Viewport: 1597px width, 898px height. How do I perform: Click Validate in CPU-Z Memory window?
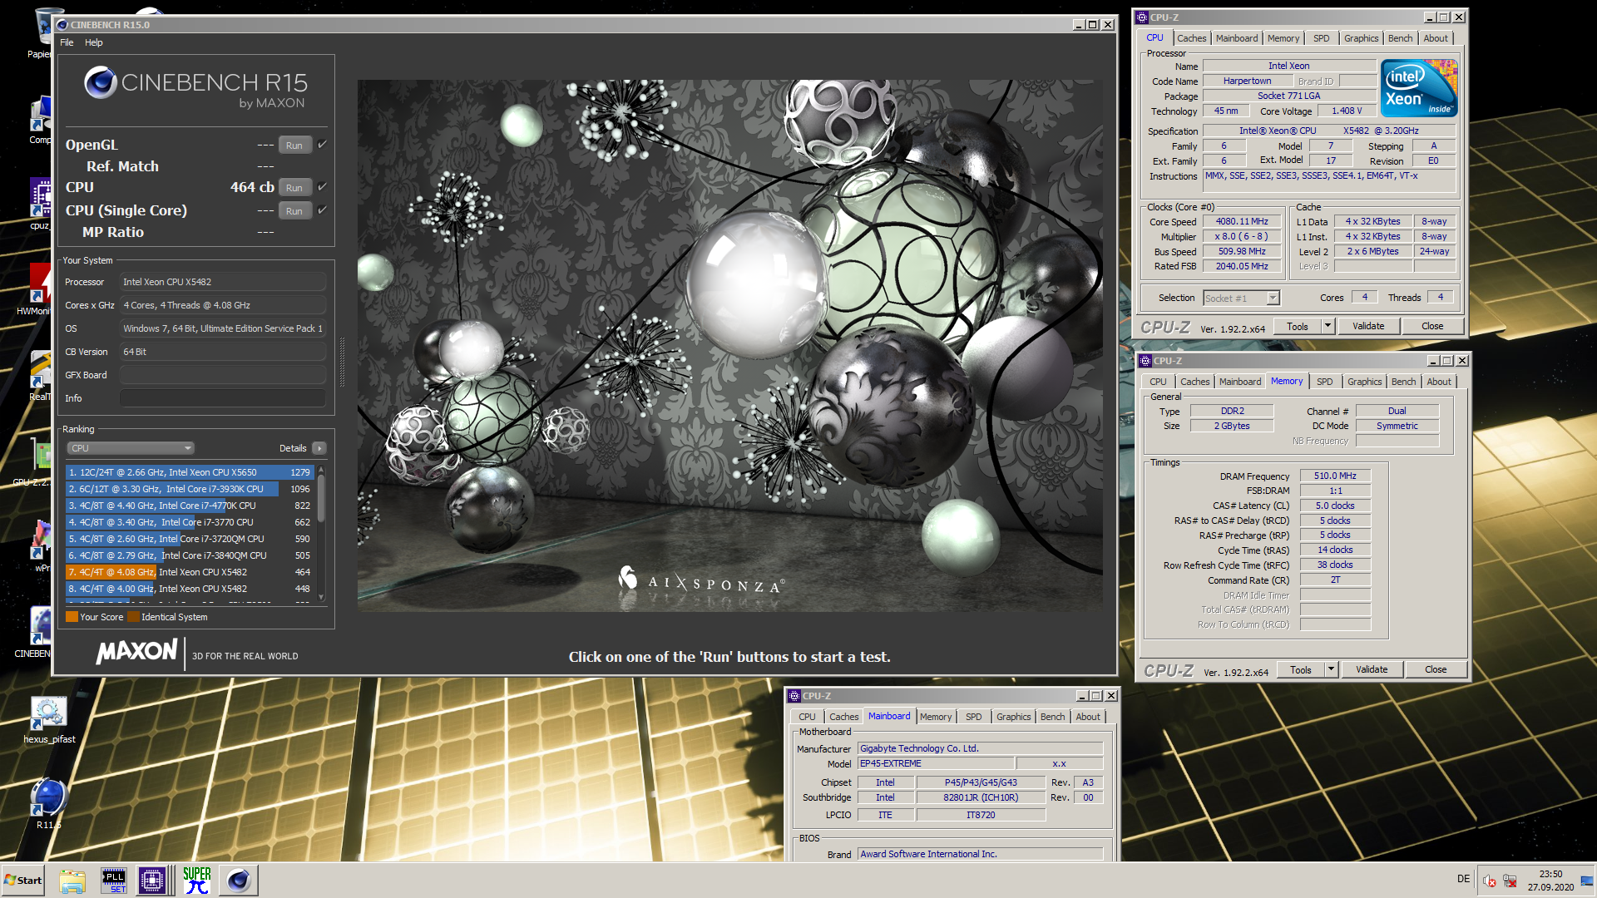click(1372, 669)
